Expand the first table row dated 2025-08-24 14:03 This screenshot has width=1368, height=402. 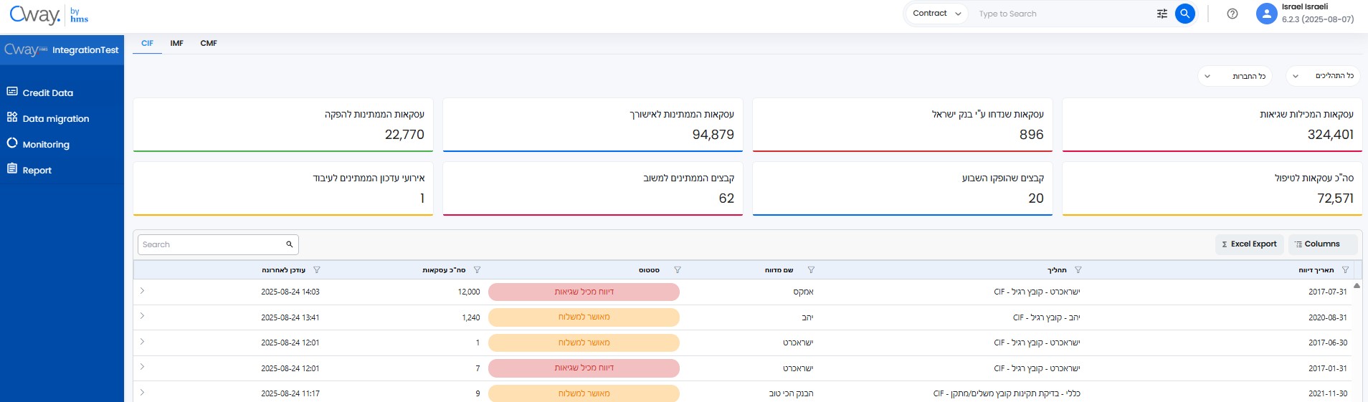[x=142, y=291]
